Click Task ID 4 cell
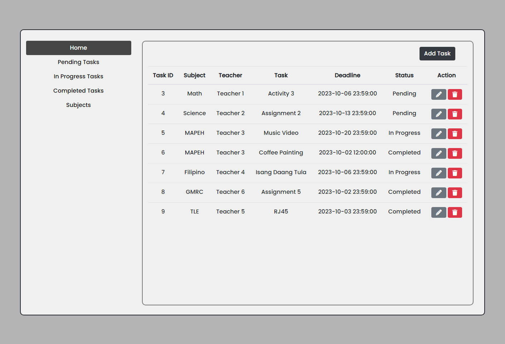The height and width of the screenshot is (344, 505). coord(163,113)
